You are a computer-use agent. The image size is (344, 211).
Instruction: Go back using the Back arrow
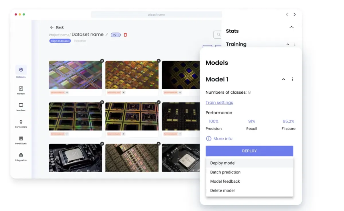(x=57, y=27)
